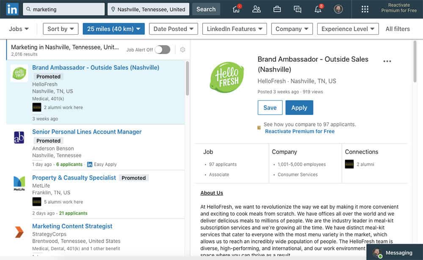Click Reactivate Premium for Free link in details
The image size is (423, 260).
[300, 131]
